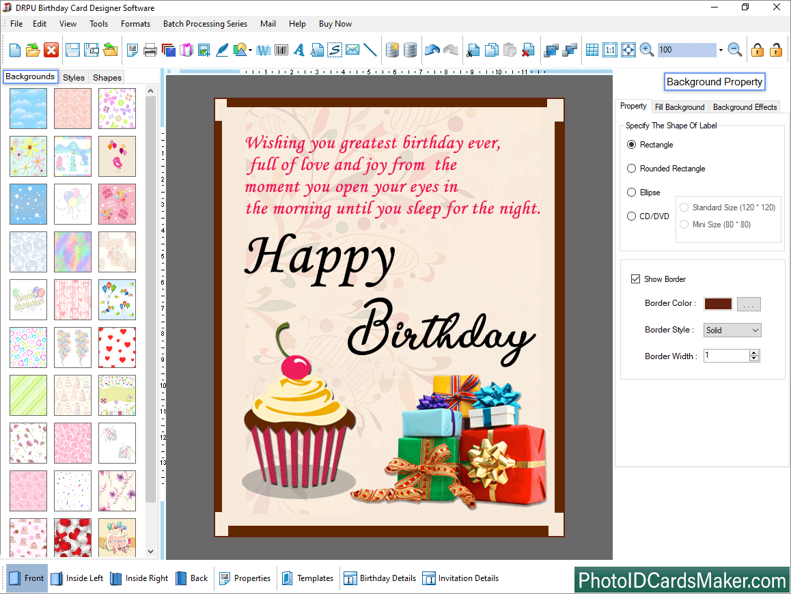
Task: Choose the red hearts background thumbnail
Action: [x=117, y=348]
